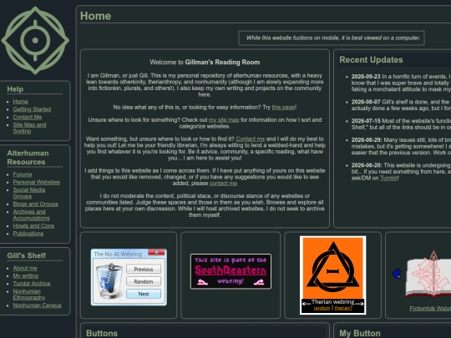This screenshot has width=451, height=338.
Task: Open My writing in Gill's Shelf
Action: coord(26,276)
